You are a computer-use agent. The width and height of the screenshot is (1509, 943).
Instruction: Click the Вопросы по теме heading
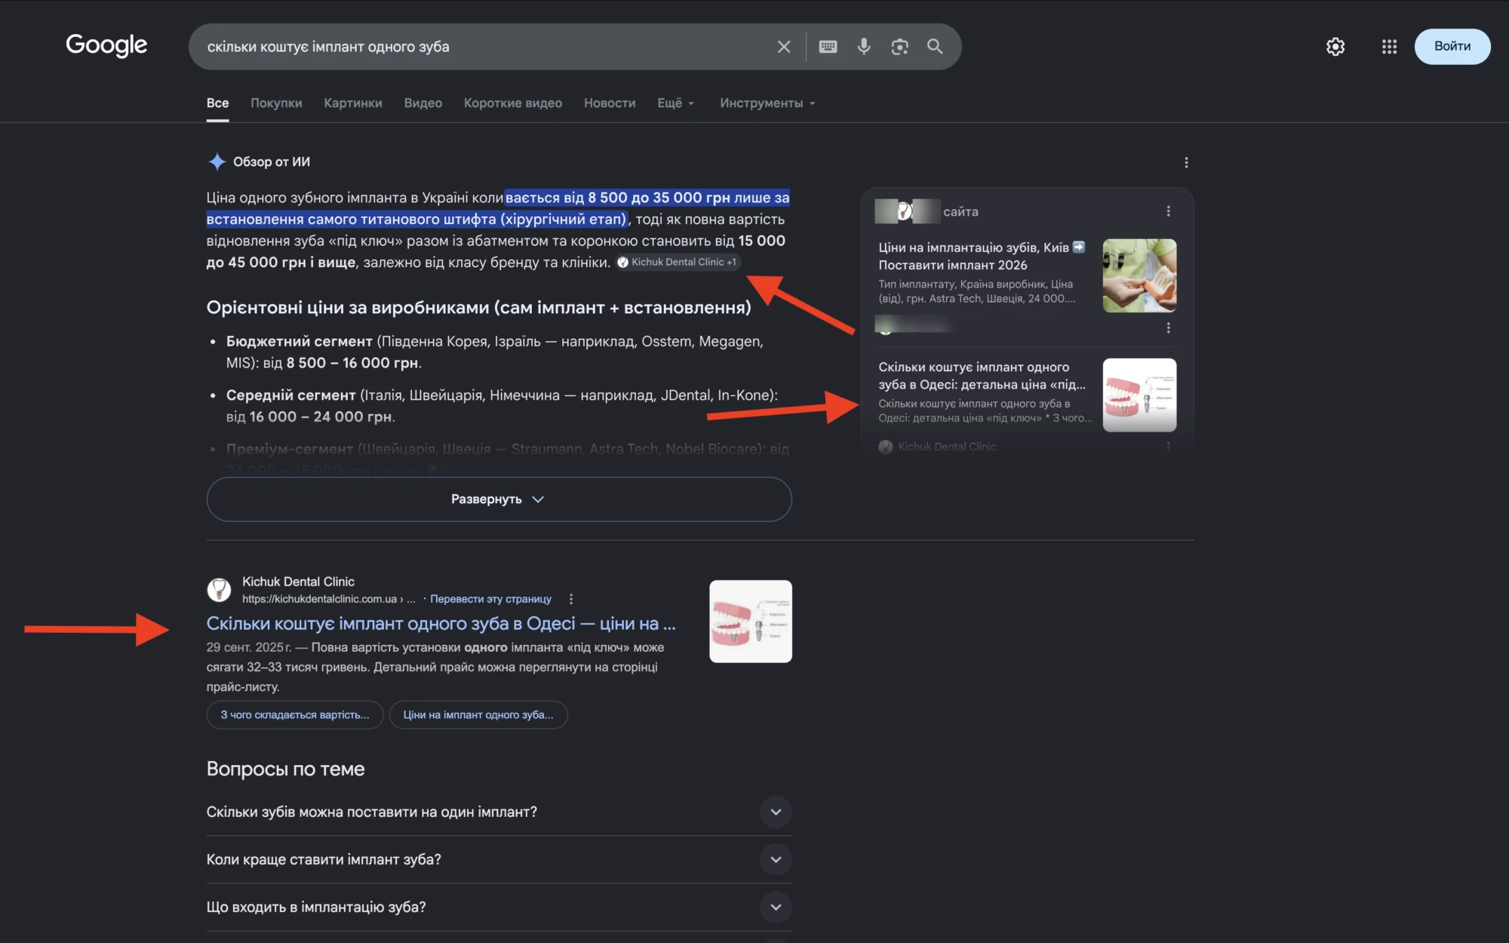(x=285, y=769)
